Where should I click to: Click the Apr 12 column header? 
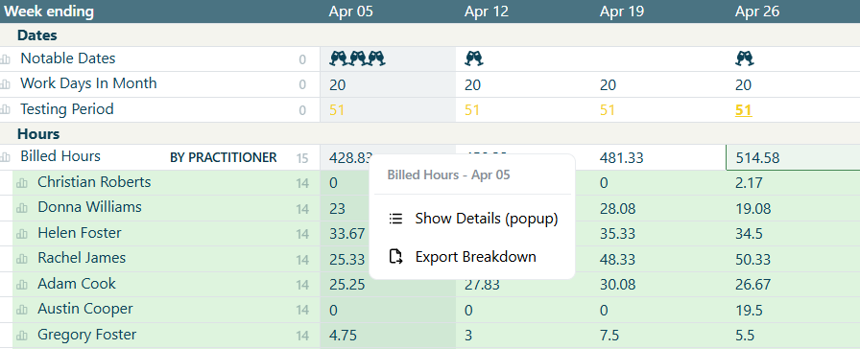tap(487, 12)
